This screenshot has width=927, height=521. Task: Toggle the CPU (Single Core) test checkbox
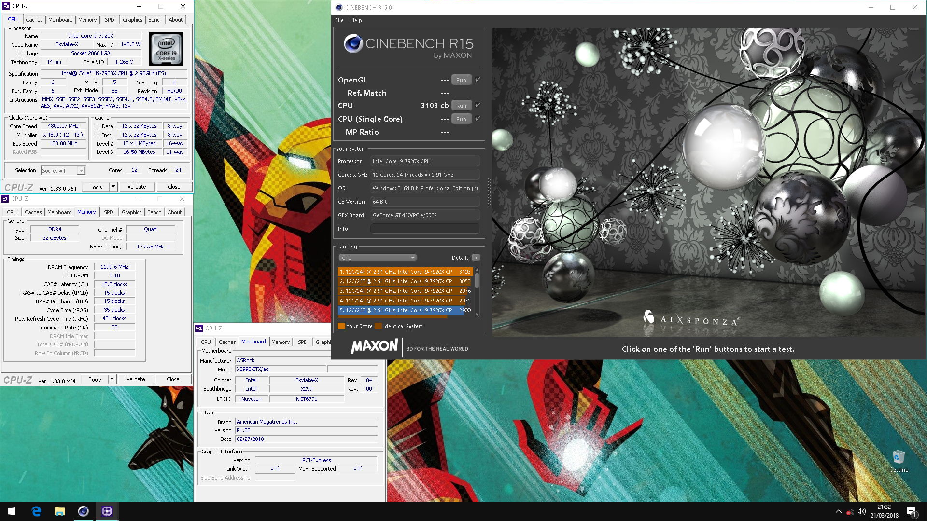[478, 119]
